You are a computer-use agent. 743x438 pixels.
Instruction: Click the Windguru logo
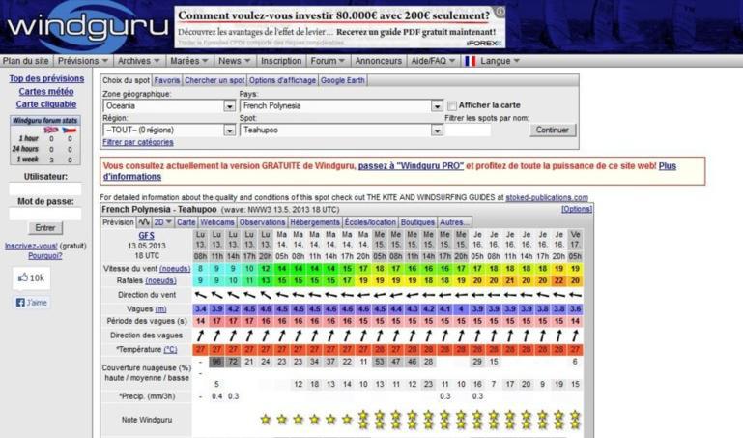(x=87, y=26)
